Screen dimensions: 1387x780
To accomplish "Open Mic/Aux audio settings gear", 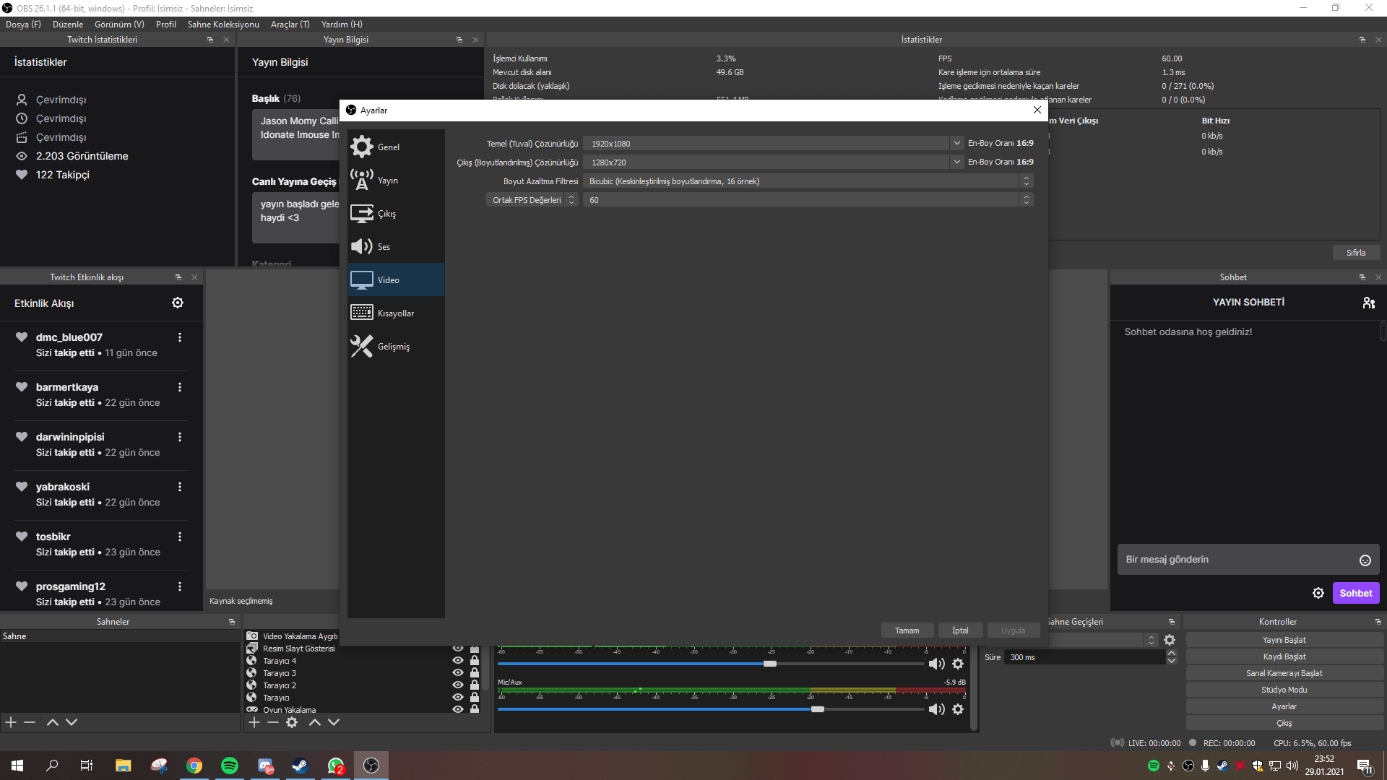I will [x=958, y=709].
